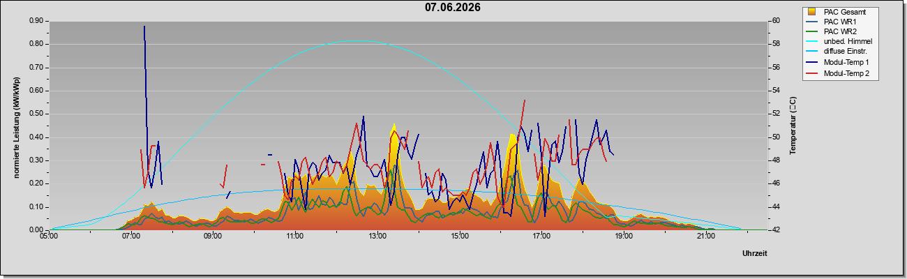The height and width of the screenshot is (279, 907).
Task: Click the 0.40 power axis value
Action: pos(36,137)
